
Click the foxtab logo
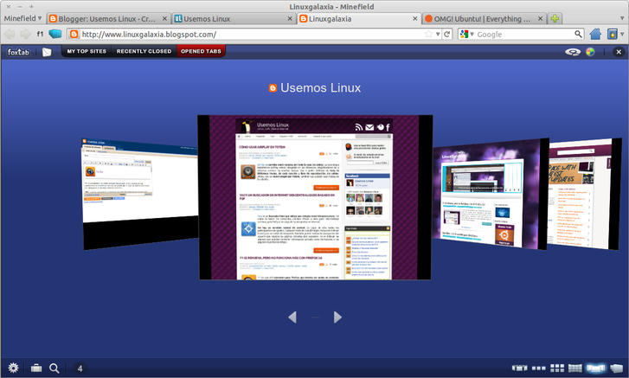coord(18,52)
